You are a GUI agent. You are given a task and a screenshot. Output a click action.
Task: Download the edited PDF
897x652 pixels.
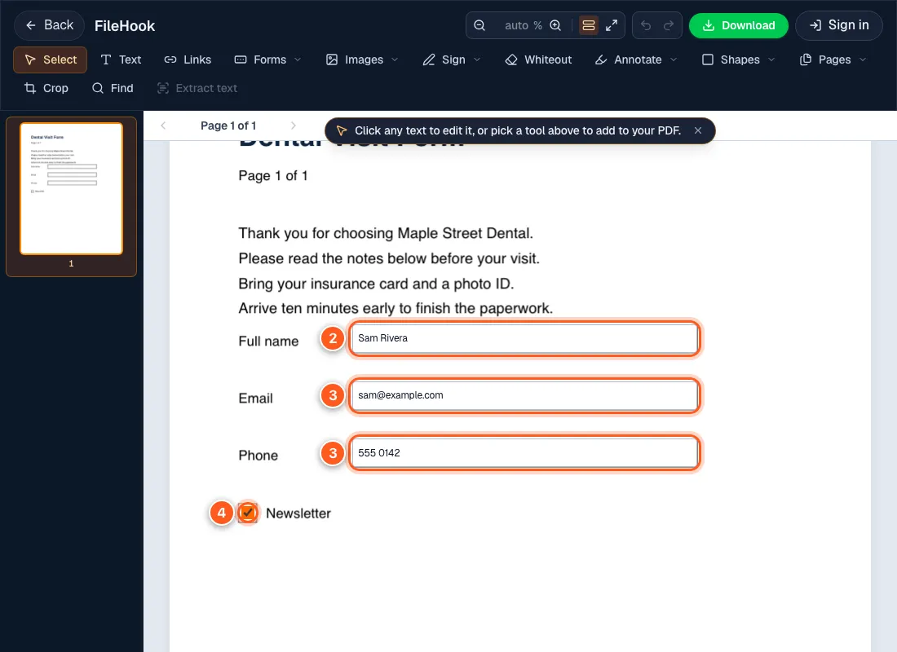click(x=739, y=25)
